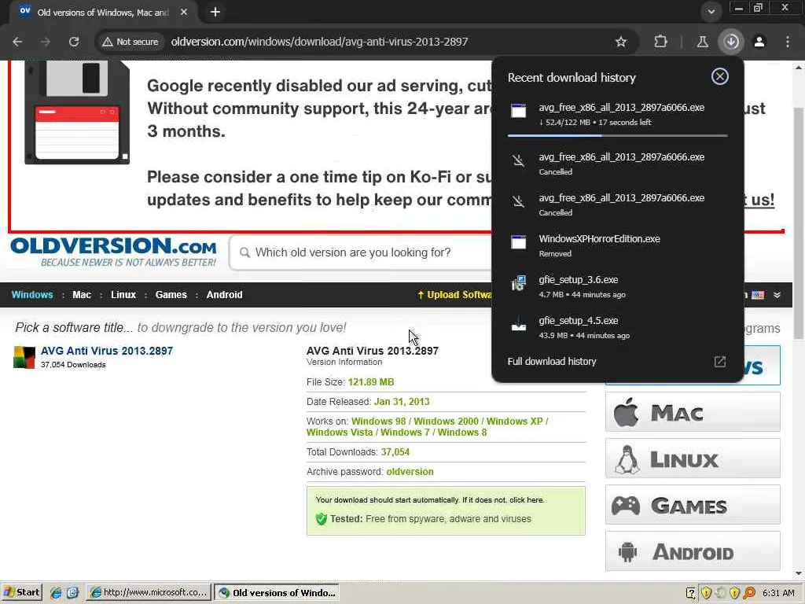This screenshot has height=604, width=805.
Task: Open the Android platform button
Action: tap(693, 551)
